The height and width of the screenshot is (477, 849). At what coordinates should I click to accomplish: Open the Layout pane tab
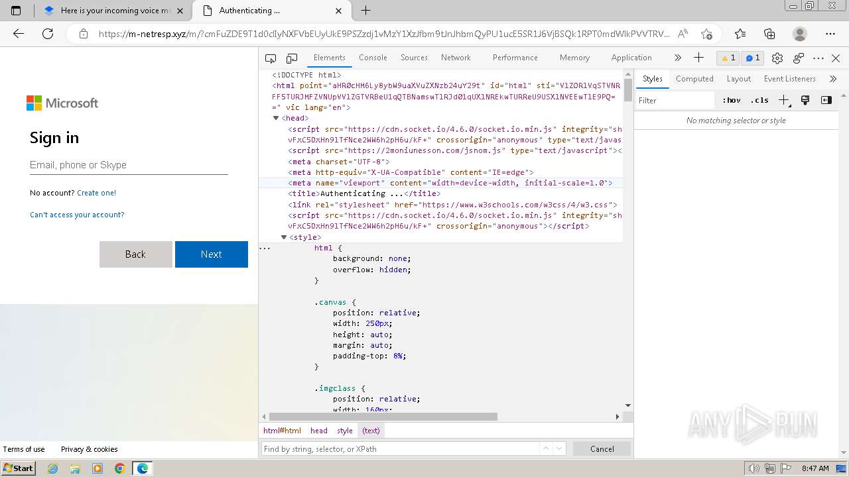738,79
